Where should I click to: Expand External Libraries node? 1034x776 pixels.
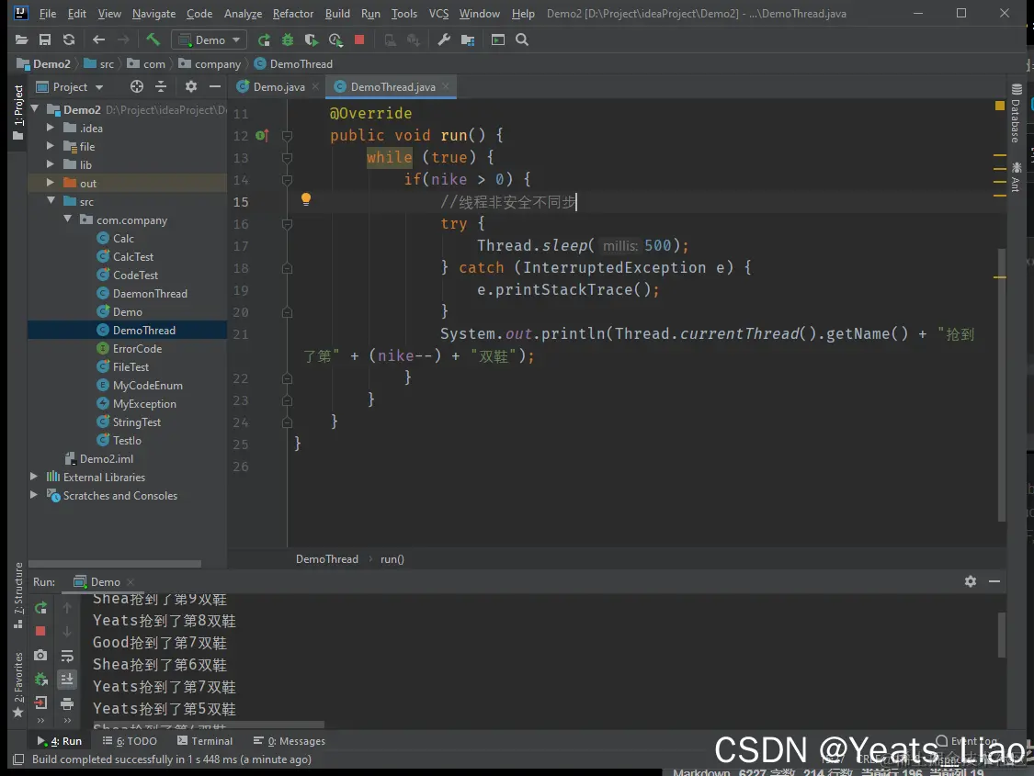coord(34,477)
